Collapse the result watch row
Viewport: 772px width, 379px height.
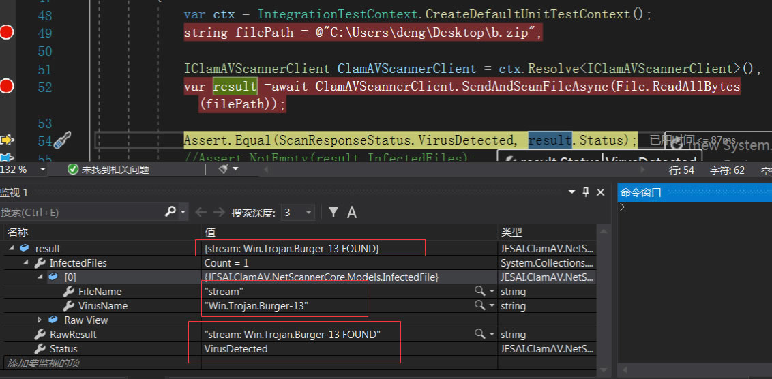tap(12, 249)
